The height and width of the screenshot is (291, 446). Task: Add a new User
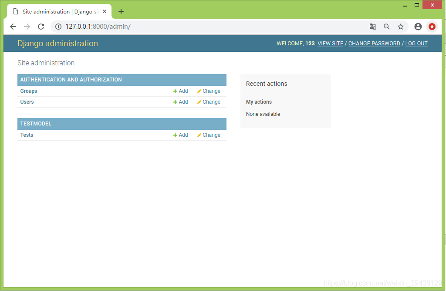point(181,102)
